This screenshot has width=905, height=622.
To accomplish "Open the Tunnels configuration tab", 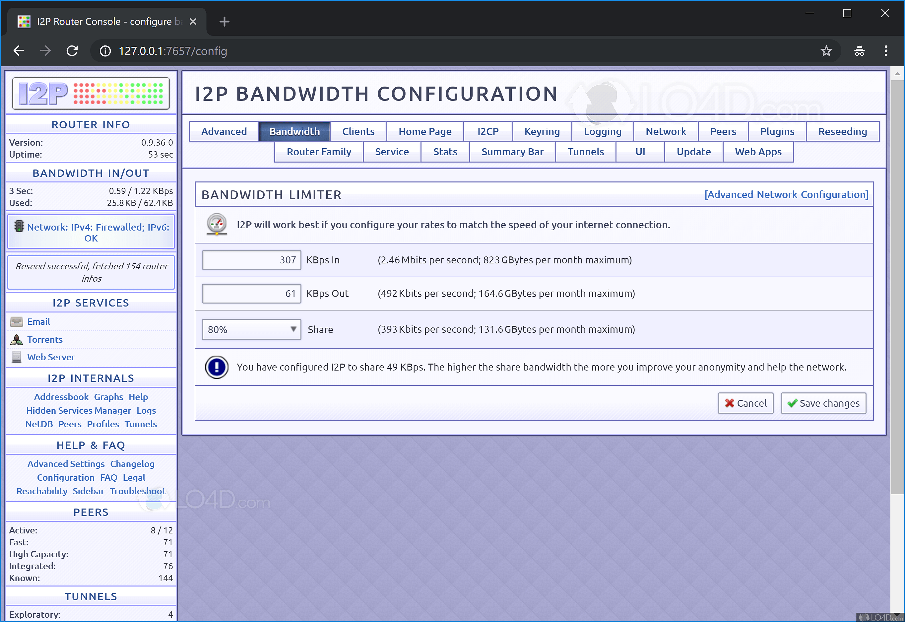I will pos(585,152).
